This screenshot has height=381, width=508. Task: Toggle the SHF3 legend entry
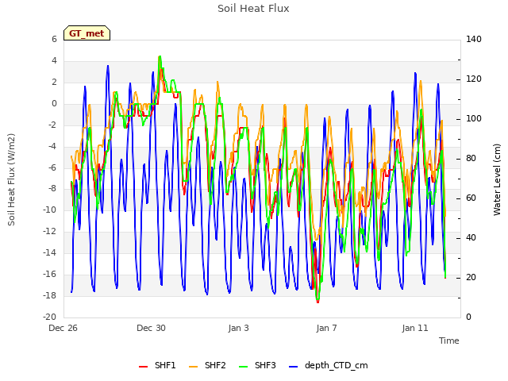[257, 365]
